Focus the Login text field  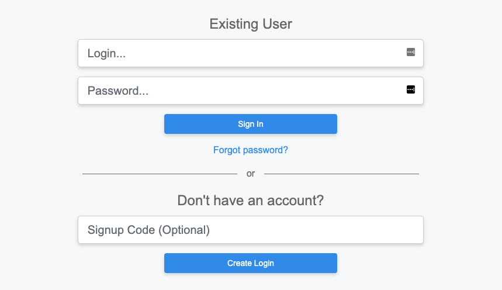[x=251, y=53]
